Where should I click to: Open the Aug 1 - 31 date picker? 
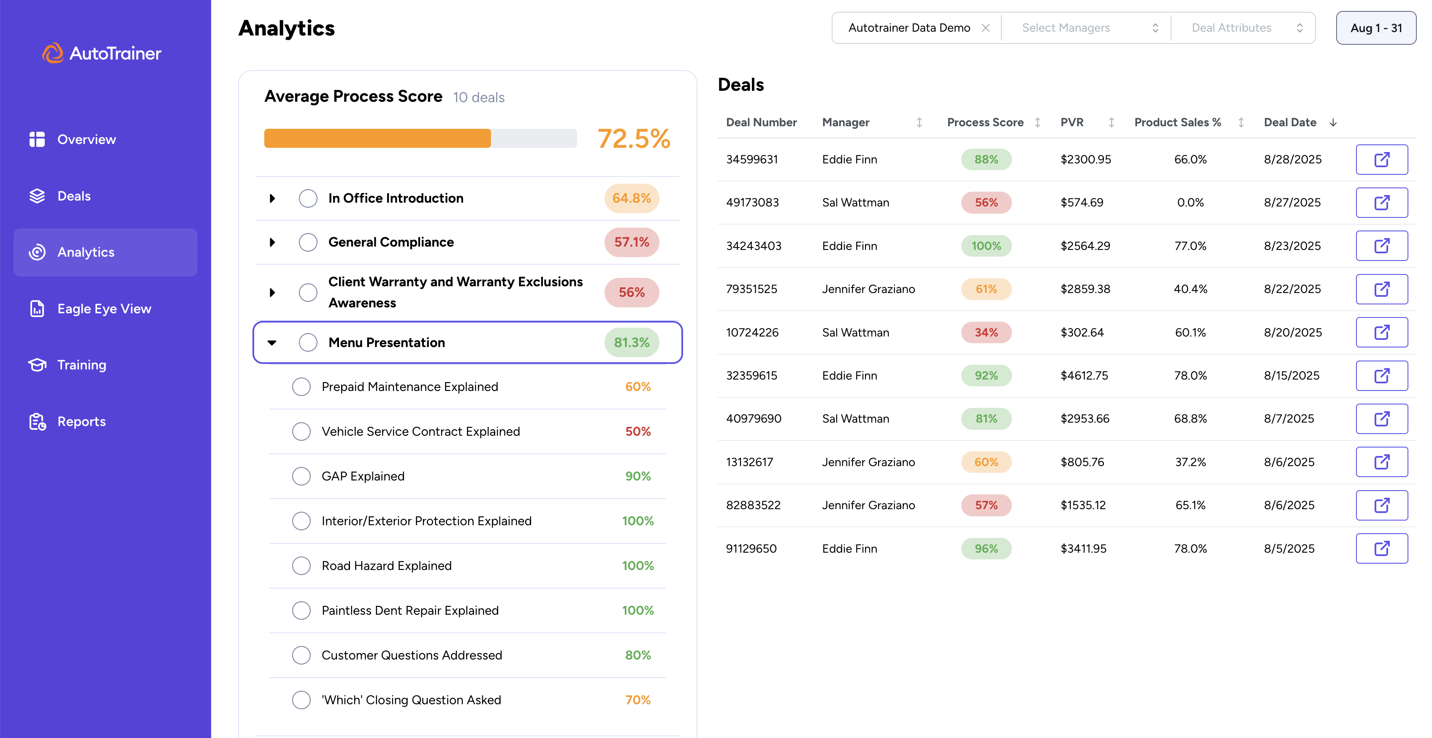1375,28
